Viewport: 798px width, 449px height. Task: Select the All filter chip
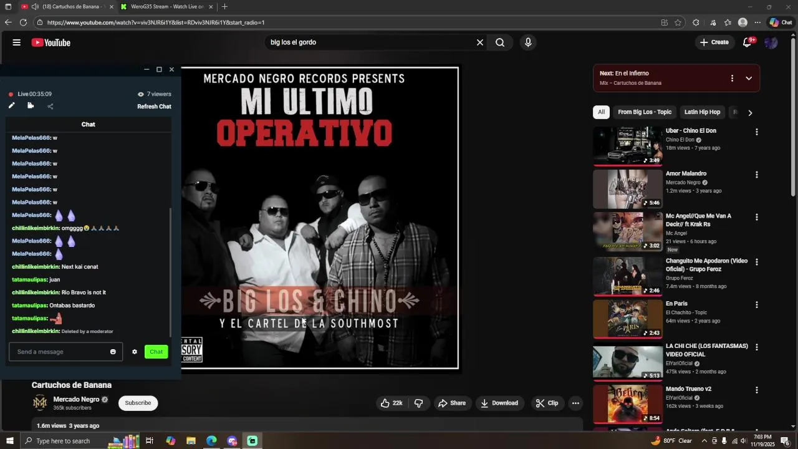click(601, 112)
